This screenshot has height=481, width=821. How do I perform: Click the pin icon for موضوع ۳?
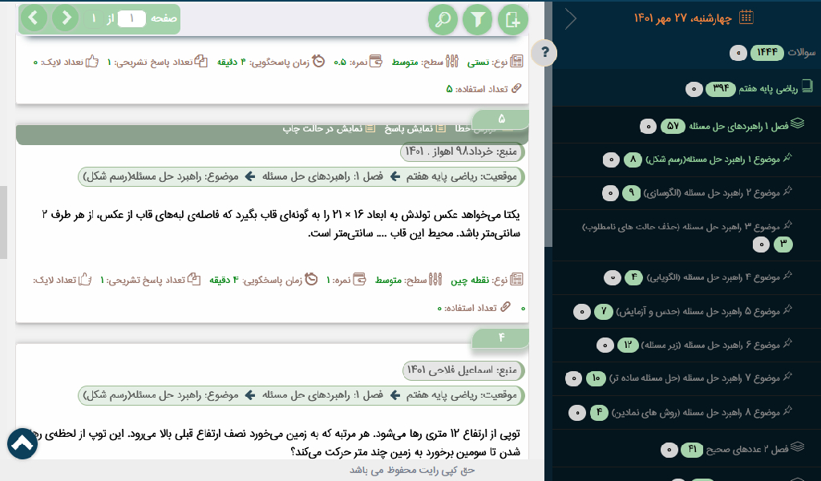(x=787, y=225)
